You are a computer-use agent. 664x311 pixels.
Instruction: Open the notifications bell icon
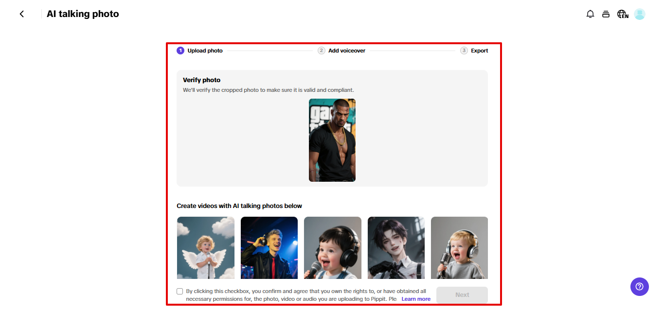[590, 14]
